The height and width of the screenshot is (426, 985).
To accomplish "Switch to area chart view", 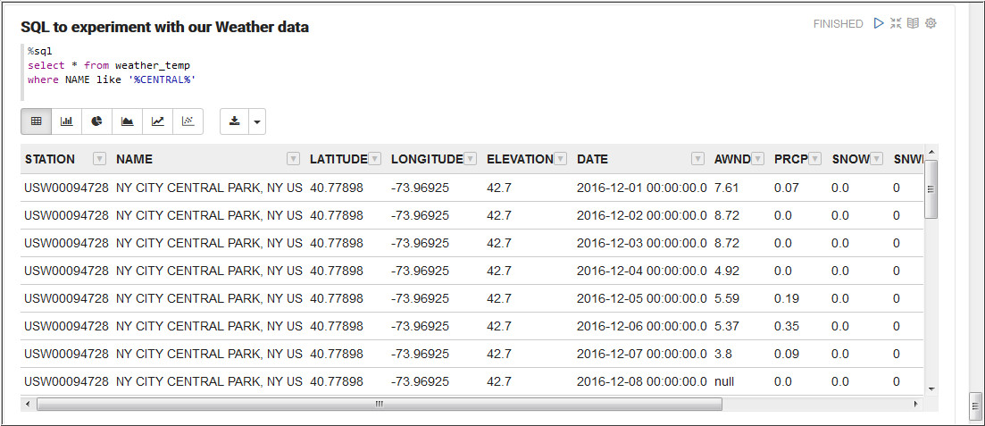I will click(x=127, y=121).
